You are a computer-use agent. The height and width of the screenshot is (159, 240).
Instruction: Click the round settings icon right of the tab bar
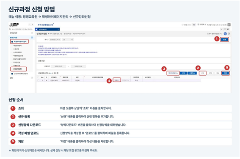click(228, 29)
